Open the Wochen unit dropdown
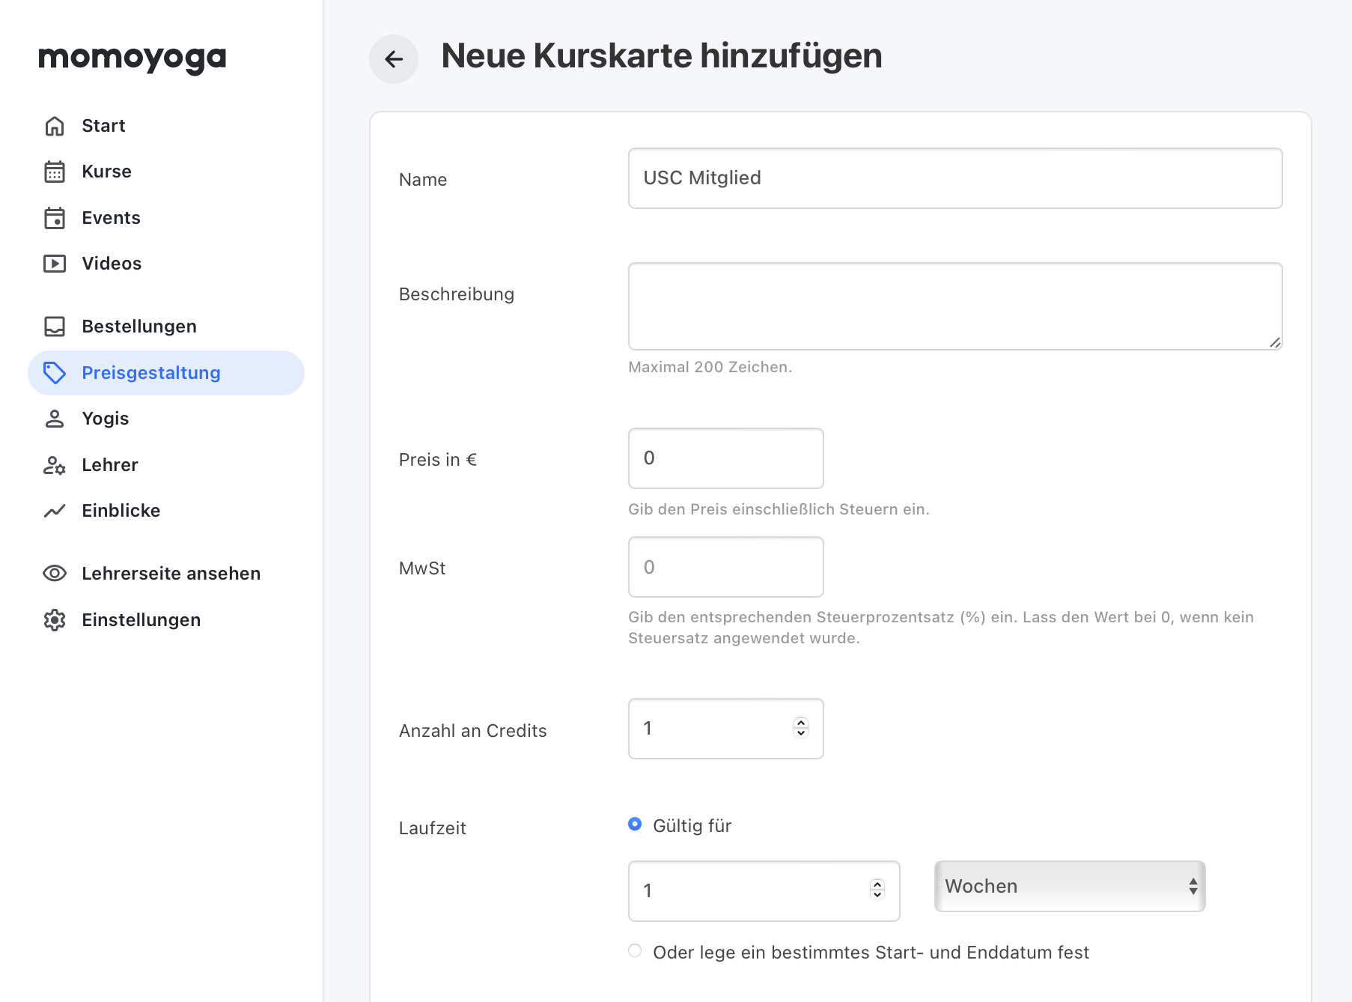This screenshot has height=1002, width=1352. click(x=1070, y=887)
